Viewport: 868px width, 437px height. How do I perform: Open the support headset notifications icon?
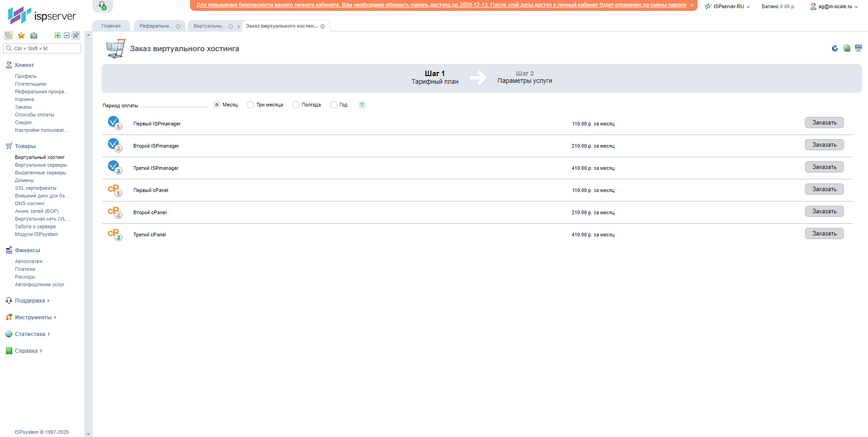point(102,6)
